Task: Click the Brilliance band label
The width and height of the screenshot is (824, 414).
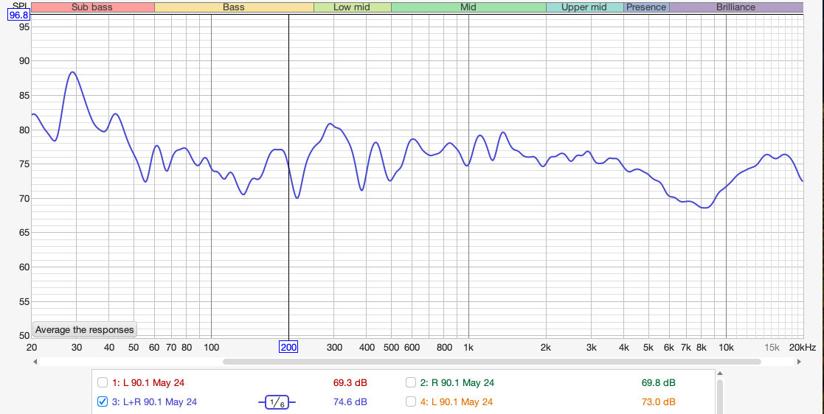Action: [x=735, y=7]
